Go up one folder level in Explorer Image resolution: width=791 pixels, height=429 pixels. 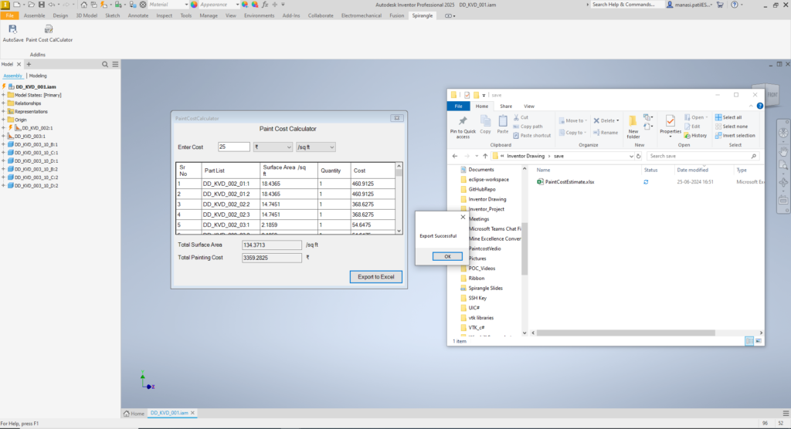[x=485, y=157]
